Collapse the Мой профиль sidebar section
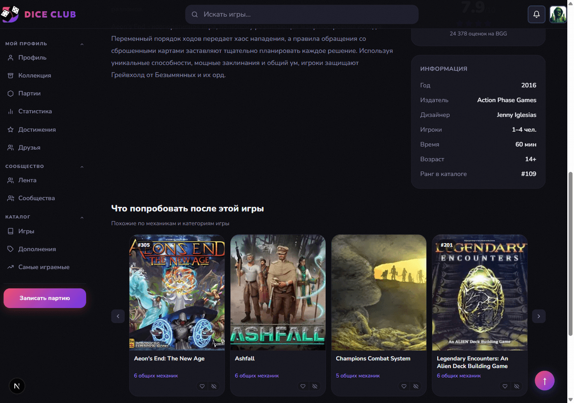The width and height of the screenshot is (574, 403). click(82, 44)
